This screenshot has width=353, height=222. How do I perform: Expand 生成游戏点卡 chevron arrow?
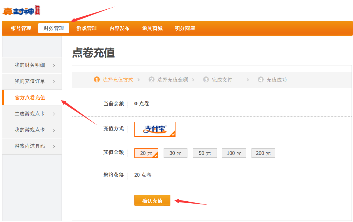(54, 114)
